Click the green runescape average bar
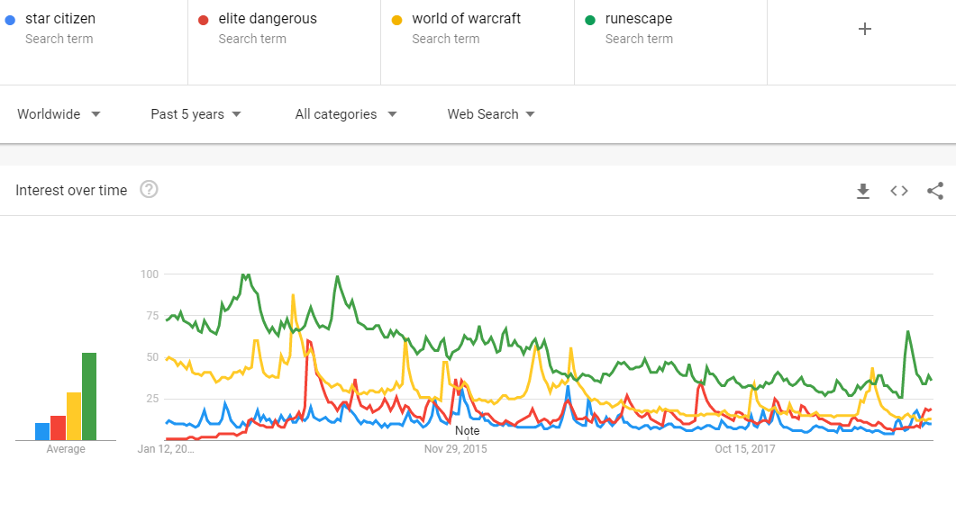This screenshot has width=956, height=513. 89,396
